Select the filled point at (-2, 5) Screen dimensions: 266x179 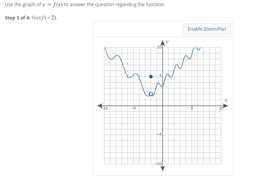pos(151,77)
